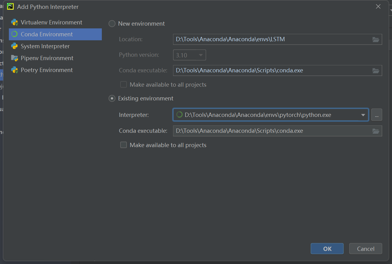
Task: Select the Existing environment radio button
Action: pos(112,98)
